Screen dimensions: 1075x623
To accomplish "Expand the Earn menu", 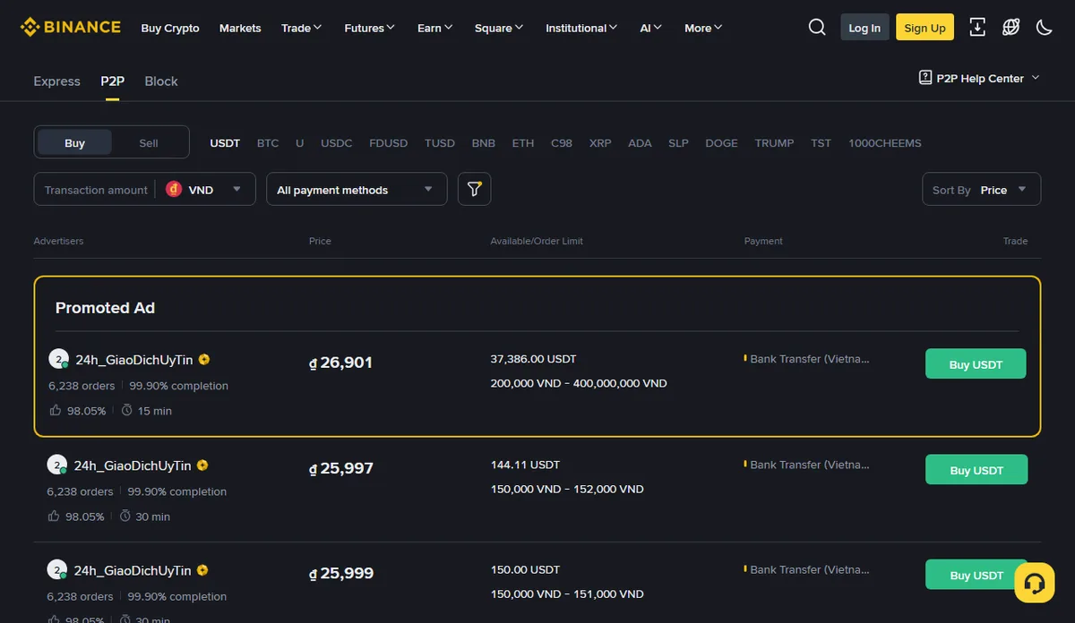I will pyautogui.click(x=435, y=28).
